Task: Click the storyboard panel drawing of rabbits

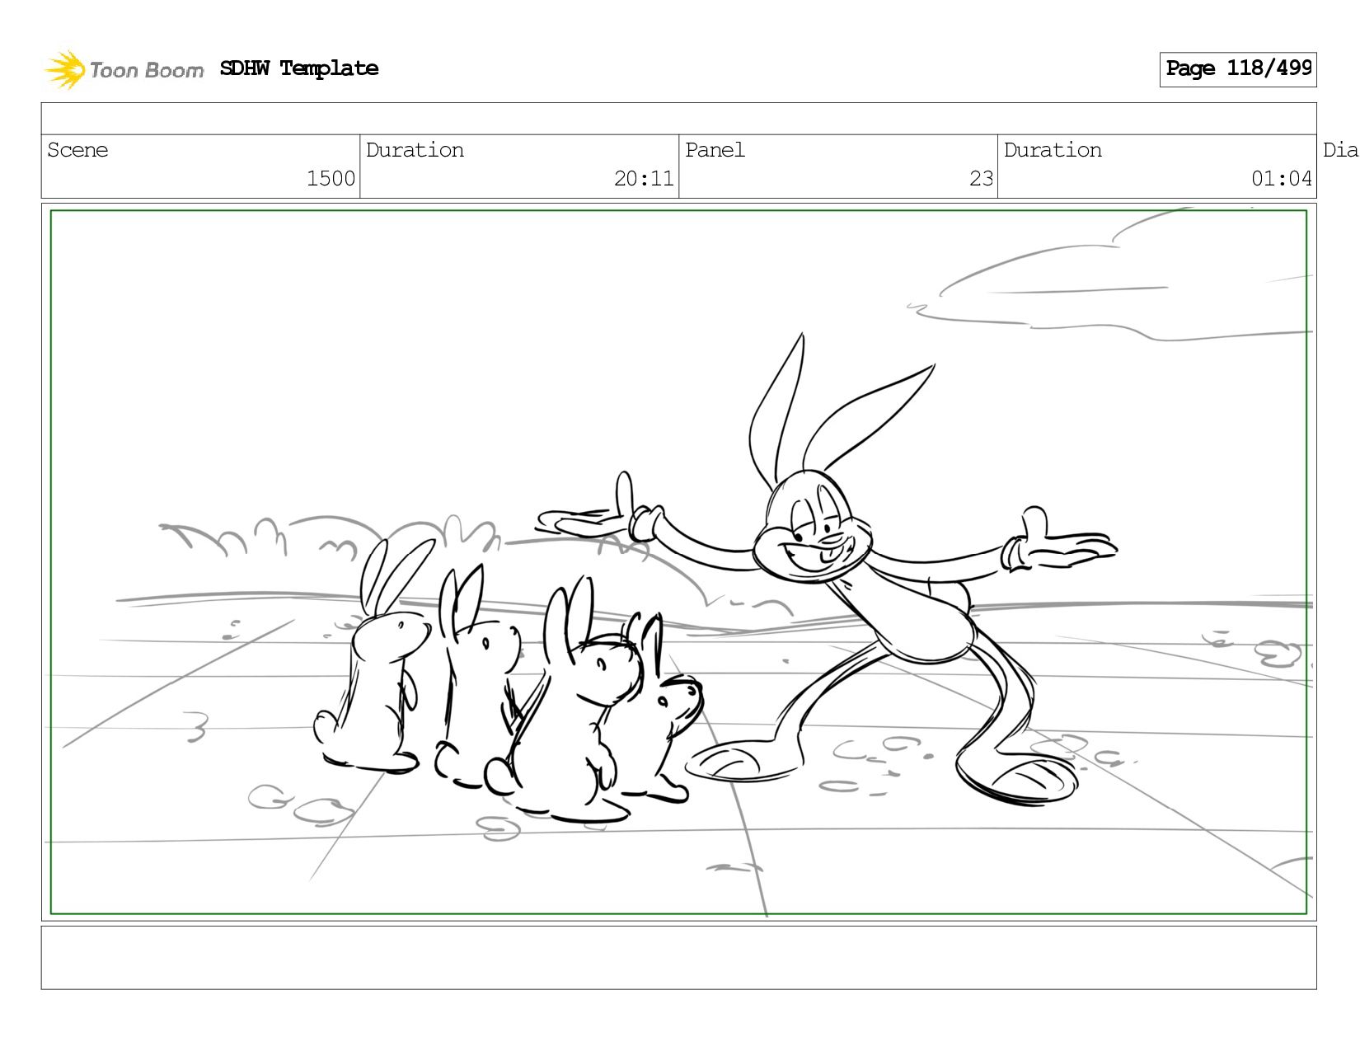Action: (678, 562)
